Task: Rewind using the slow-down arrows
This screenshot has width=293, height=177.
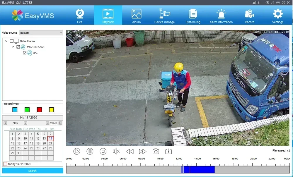Action: [130, 151]
